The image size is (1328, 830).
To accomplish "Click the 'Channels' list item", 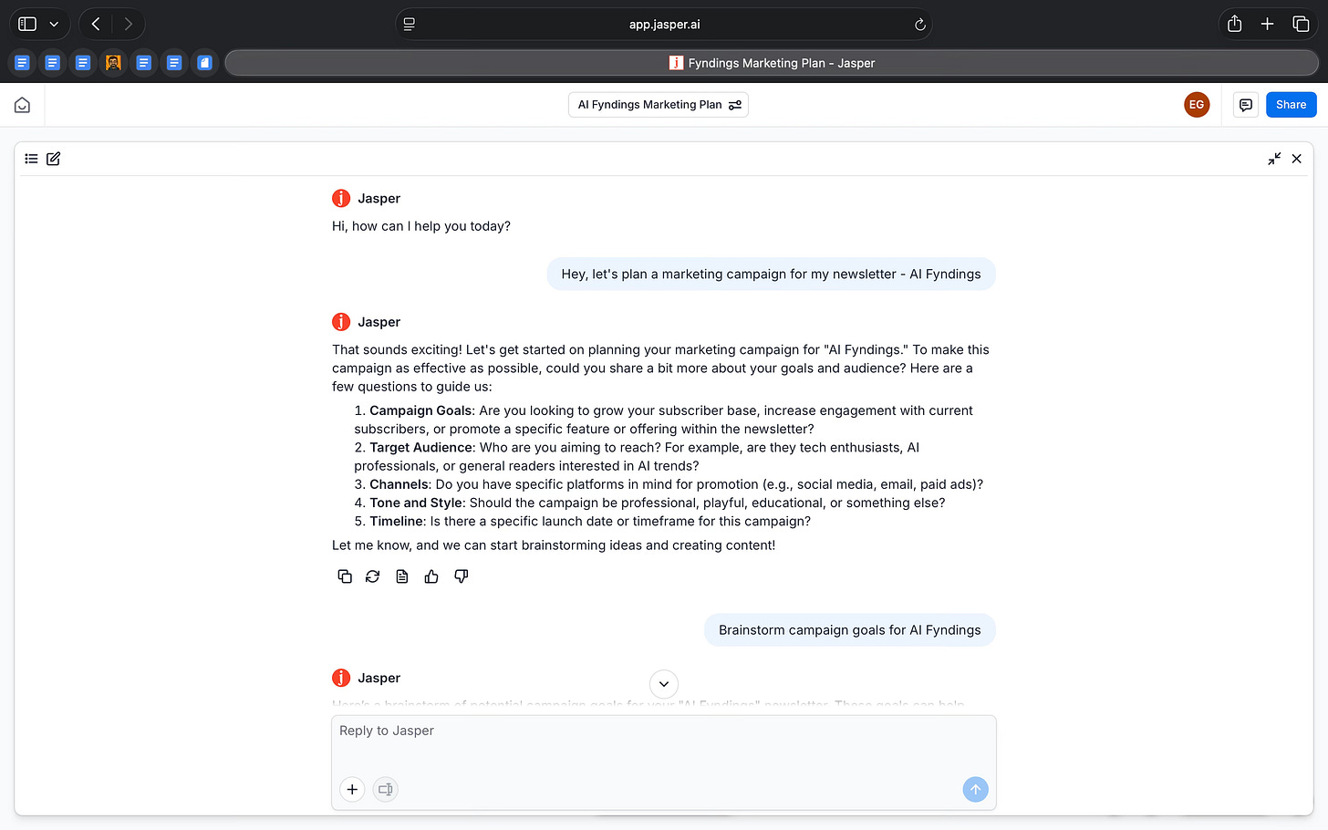I will pos(669,484).
